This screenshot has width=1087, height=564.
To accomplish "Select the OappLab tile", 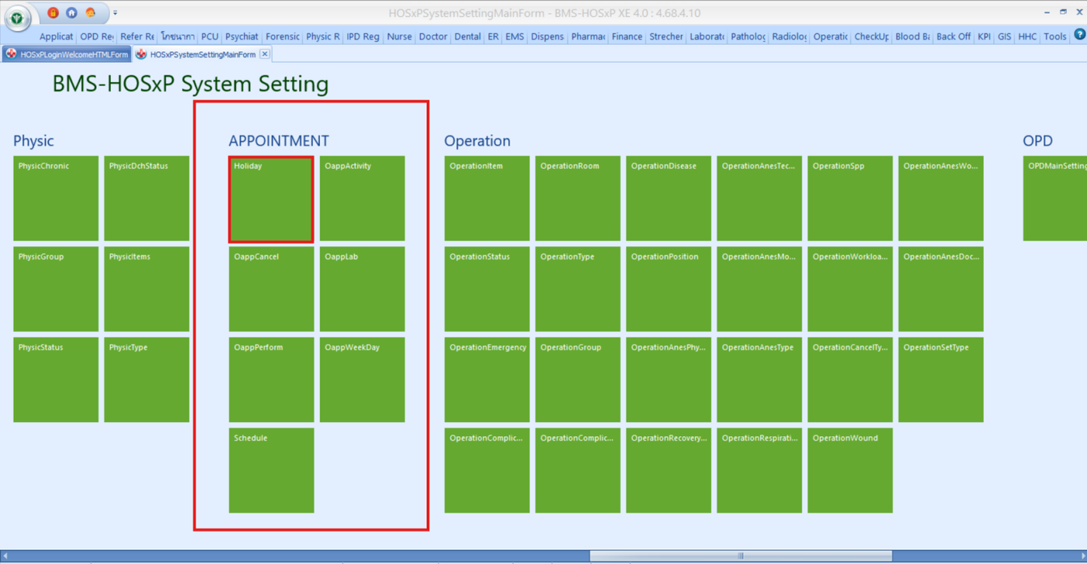I will click(x=362, y=289).
